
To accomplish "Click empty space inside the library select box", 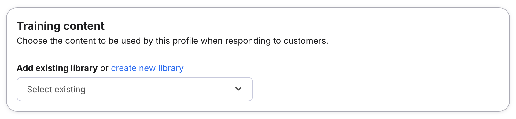I will (x=159, y=89).
